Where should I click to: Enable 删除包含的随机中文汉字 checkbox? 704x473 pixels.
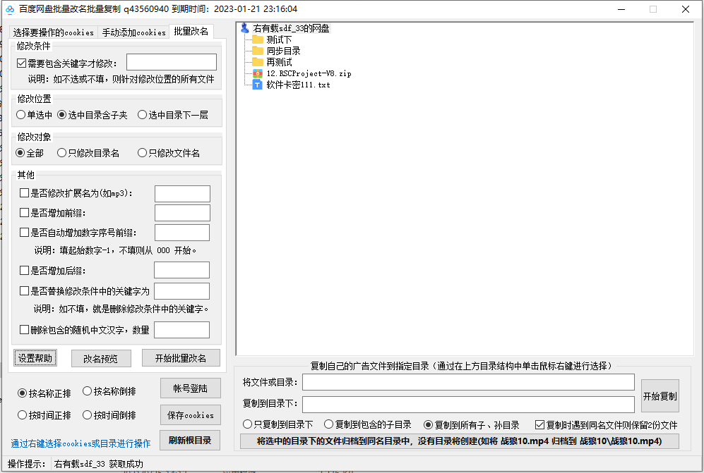tap(24, 329)
